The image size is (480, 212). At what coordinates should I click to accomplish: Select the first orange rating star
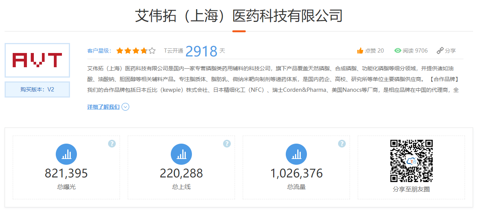(120, 51)
